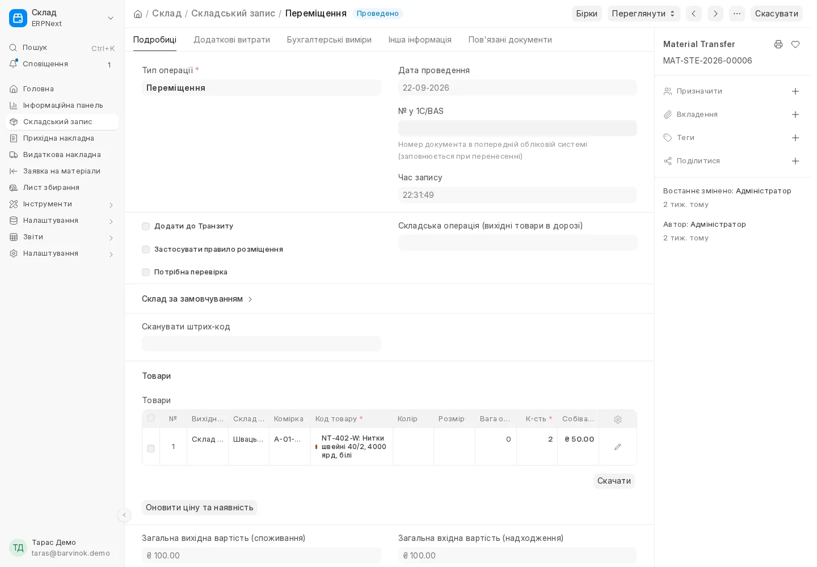Open Прихідна накладна in sidebar

62,138
